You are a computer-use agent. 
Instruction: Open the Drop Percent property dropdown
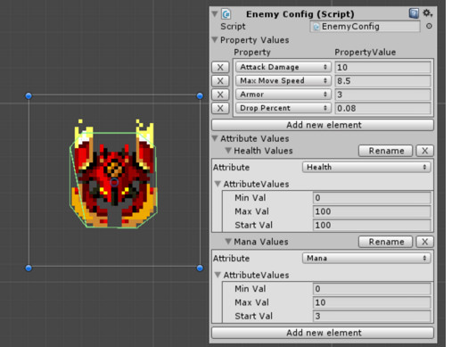click(283, 108)
